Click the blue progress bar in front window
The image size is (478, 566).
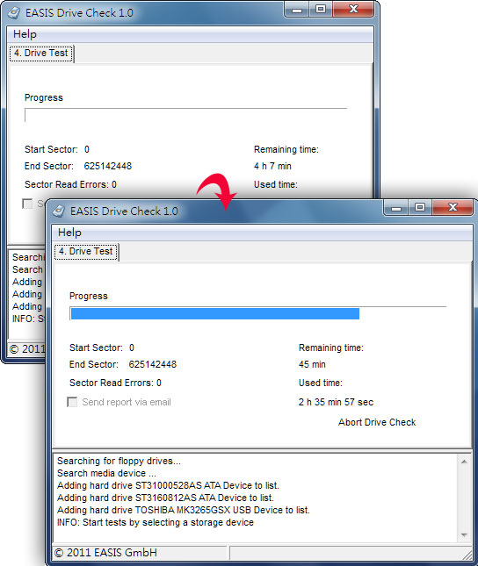tap(215, 313)
